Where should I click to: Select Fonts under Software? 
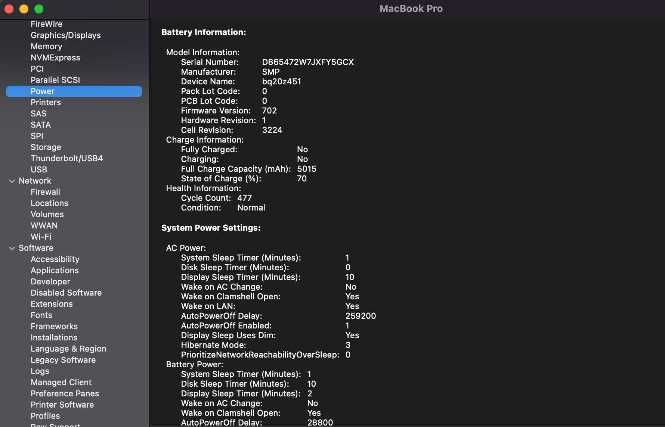[41, 315]
